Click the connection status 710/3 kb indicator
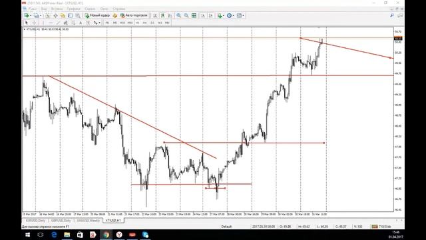426x240 pixels. (381, 227)
